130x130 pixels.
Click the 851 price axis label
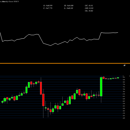click(124, 77)
